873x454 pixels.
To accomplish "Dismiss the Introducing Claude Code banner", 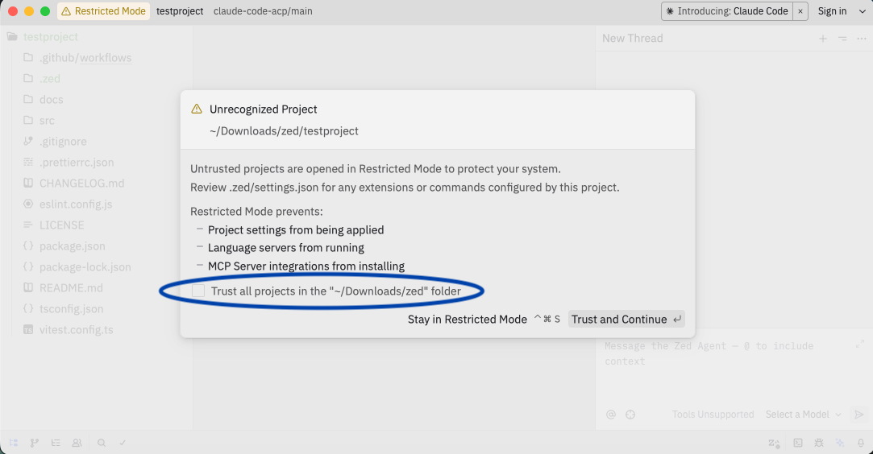I will (800, 11).
